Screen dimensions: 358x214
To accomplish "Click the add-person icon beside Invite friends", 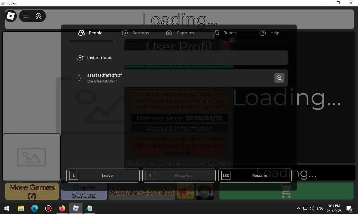I will pos(81,58).
